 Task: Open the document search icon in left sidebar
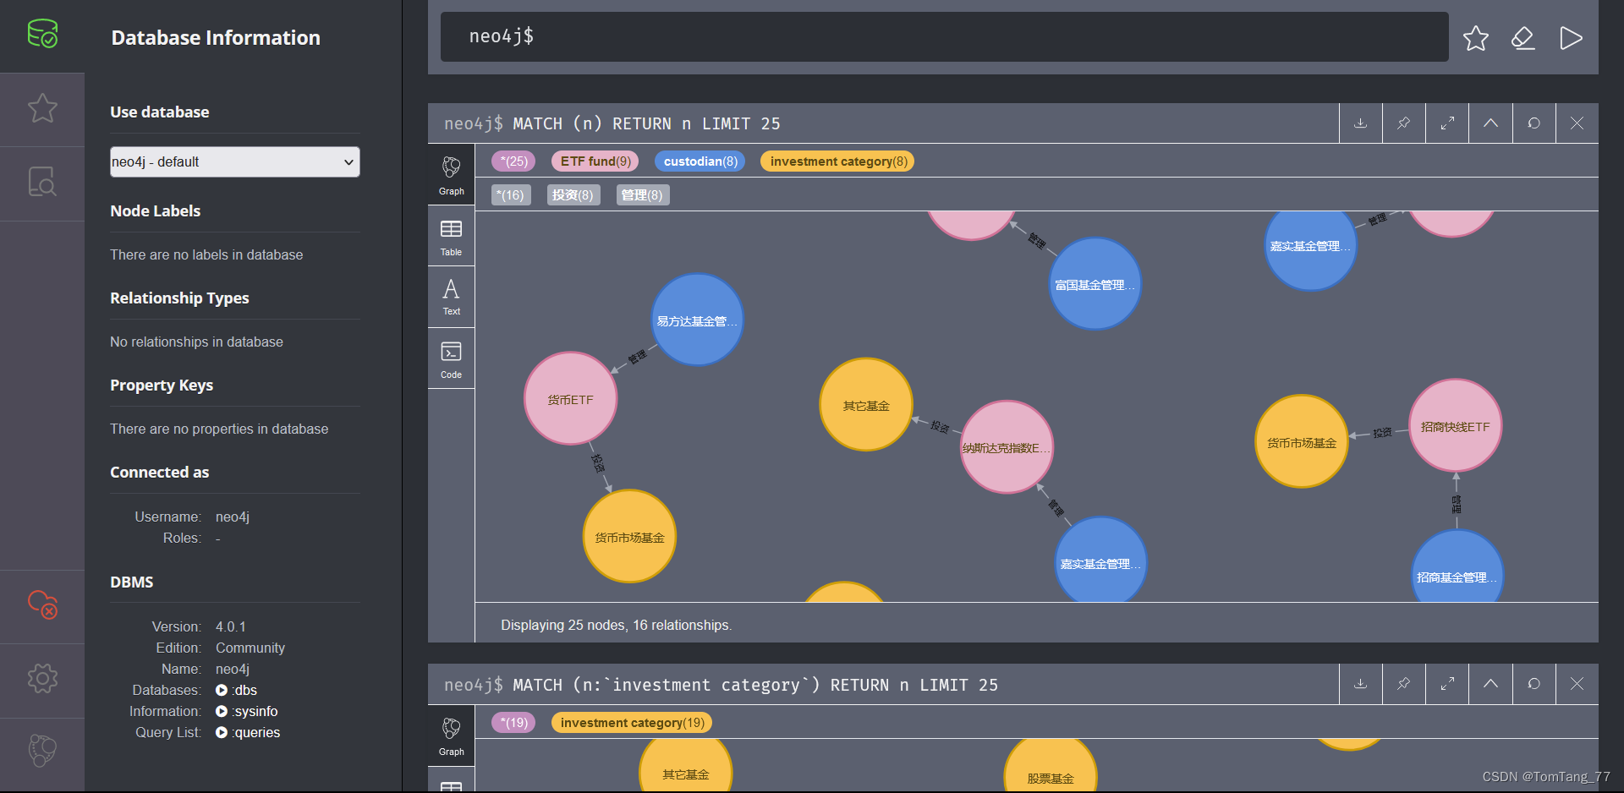[x=42, y=182]
